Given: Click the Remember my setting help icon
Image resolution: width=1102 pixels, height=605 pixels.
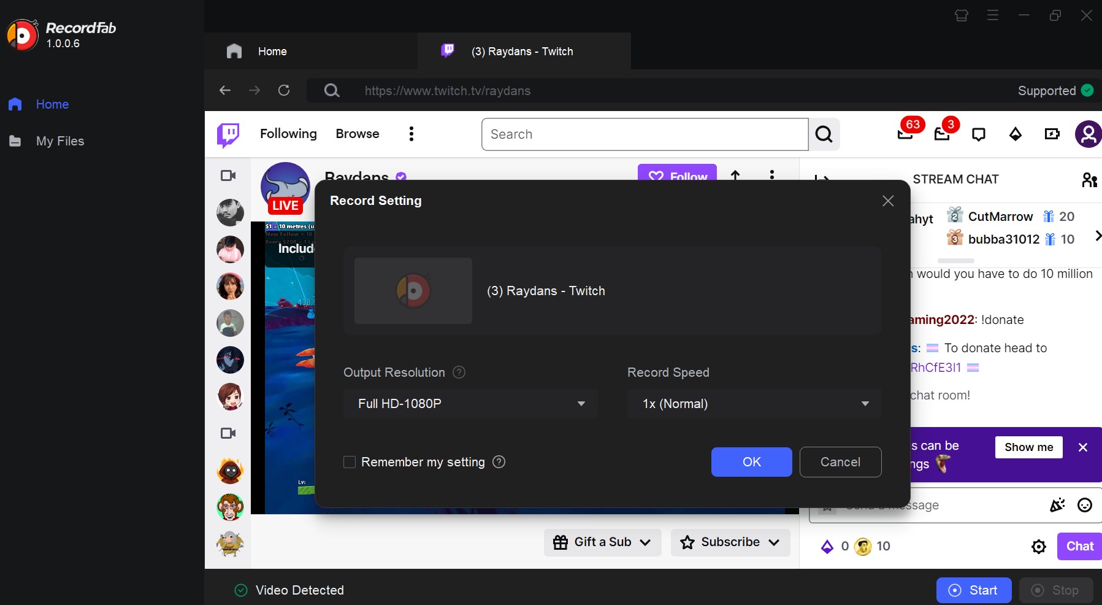Looking at the screenshot, I should point(499,462).
